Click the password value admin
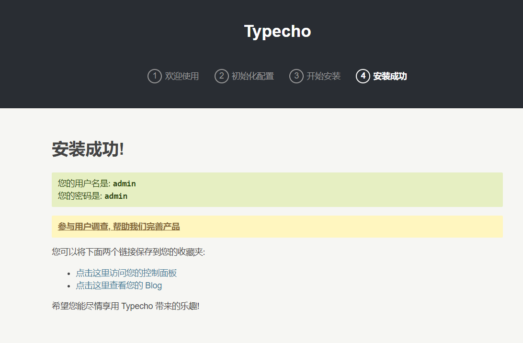The width and height of the screenshot is (523, 343). (116, 196)
